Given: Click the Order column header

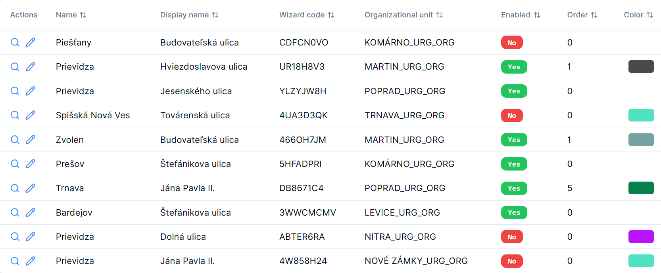Looking at the screenshot, I should (x=582, y=15).
